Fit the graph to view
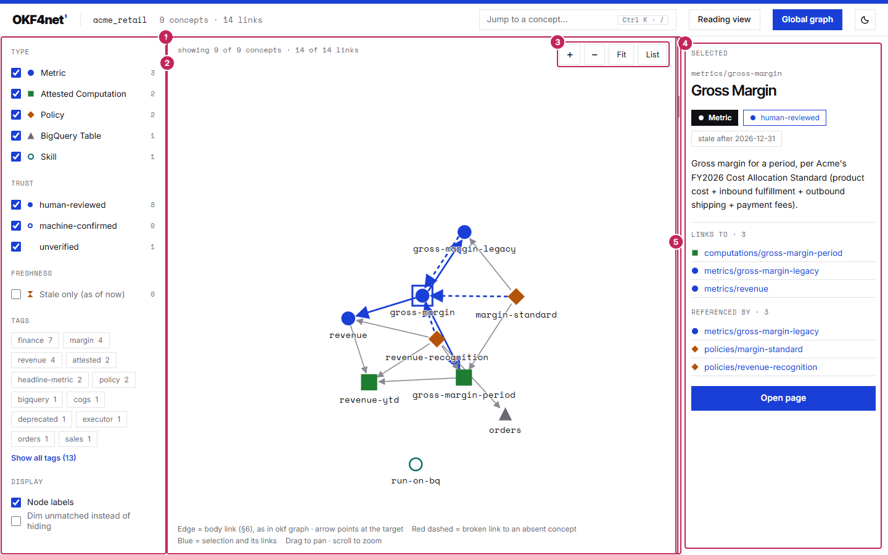Image resolution: width=888 pixels, height=555 pixels. click(x=622, y=55)
